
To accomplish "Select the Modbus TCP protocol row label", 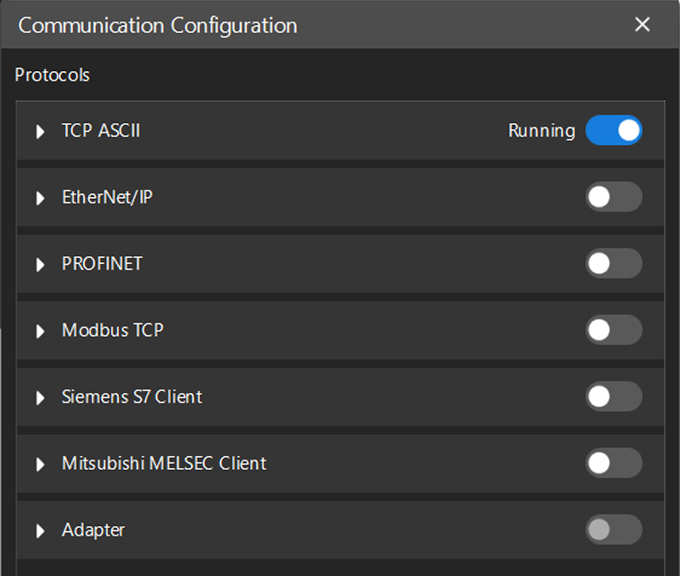I will 113,330.
